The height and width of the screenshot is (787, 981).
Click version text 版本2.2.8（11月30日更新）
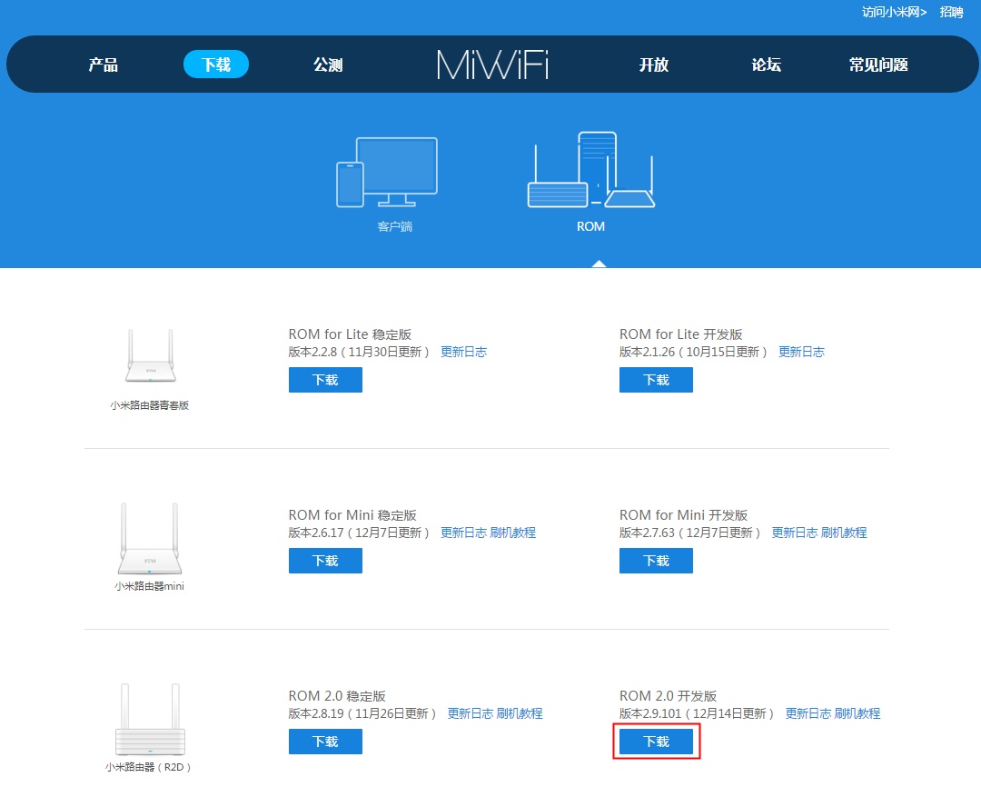pyautogui.click(x=359, y=352)
